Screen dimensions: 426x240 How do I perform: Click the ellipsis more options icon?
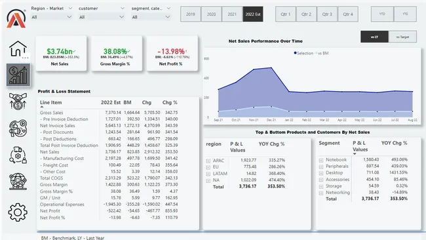tap(26, 58)
